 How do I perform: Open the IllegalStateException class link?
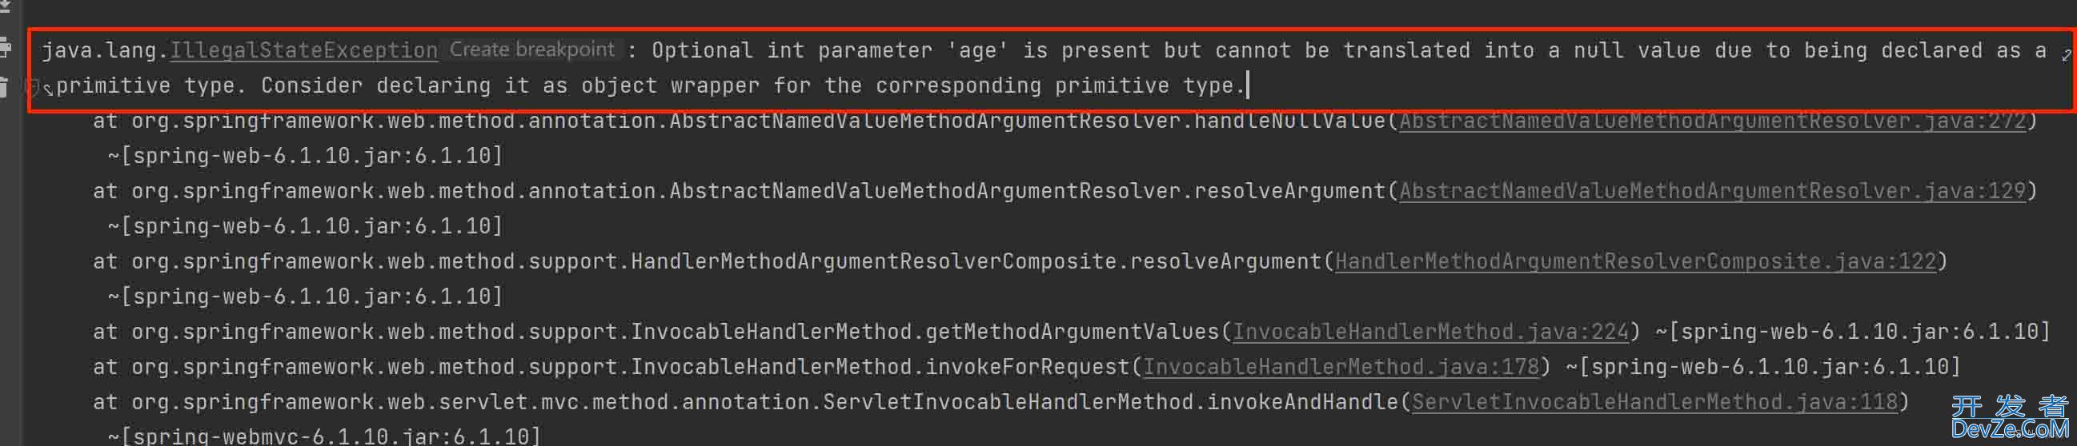click(304, 50)
